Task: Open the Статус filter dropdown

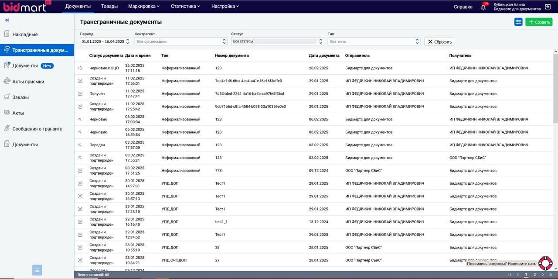Action: pyautogui.click(x=277, y=41)
